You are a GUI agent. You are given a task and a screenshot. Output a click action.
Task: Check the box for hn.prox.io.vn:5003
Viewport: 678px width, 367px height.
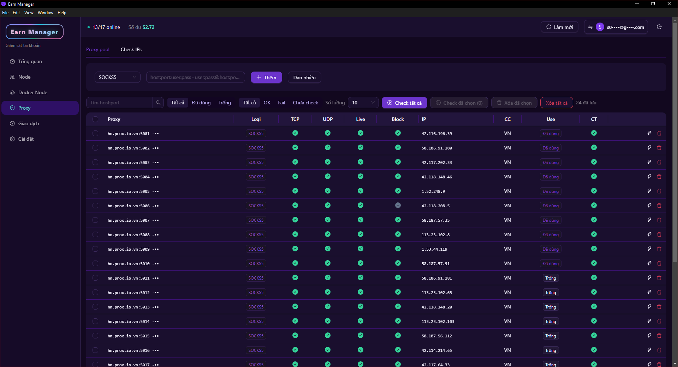point(95,162)
